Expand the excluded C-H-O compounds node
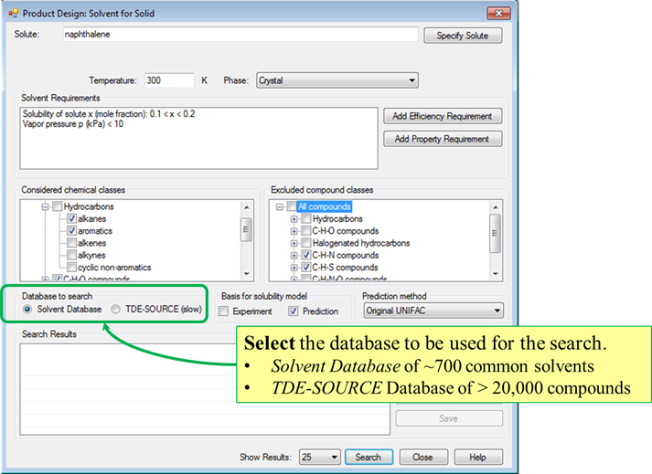 point(294,231)
